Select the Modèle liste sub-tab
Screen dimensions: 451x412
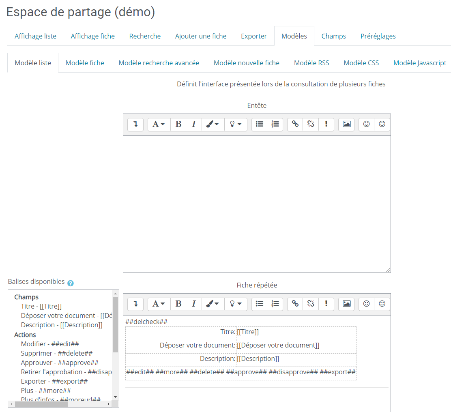[x=33, y=63]
